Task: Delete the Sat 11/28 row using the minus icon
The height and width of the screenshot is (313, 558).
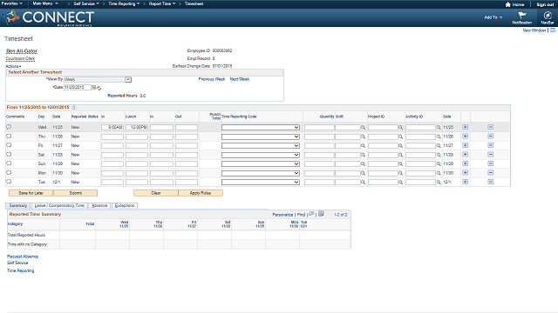Action: coord(490,155)
